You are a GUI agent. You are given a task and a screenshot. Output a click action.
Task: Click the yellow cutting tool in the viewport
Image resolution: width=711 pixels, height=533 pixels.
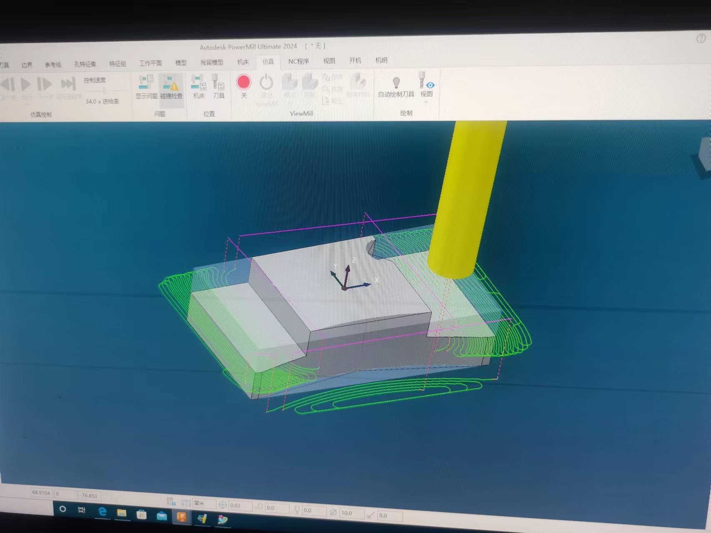coord(467,199)
